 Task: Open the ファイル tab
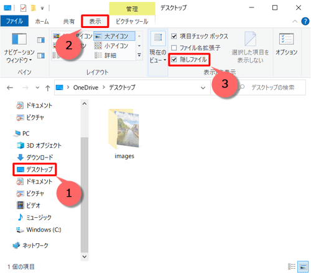point(14,21)
